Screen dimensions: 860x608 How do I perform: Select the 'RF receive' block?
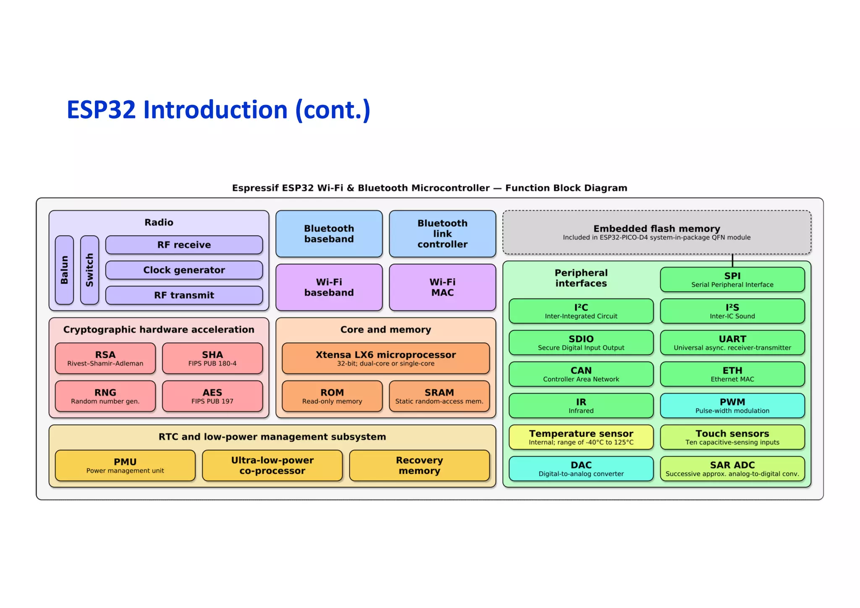184,245
